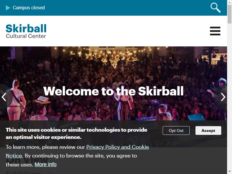Open Privacy Policy and Cookie Notice link
Viewport: 232px width, 174px height.
point(118,147)
